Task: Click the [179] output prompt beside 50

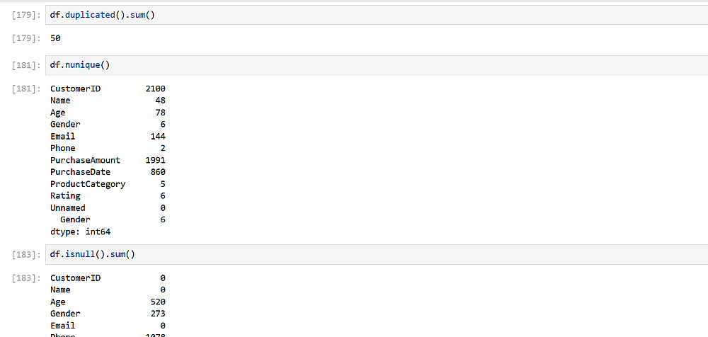Action: (27, 38)
